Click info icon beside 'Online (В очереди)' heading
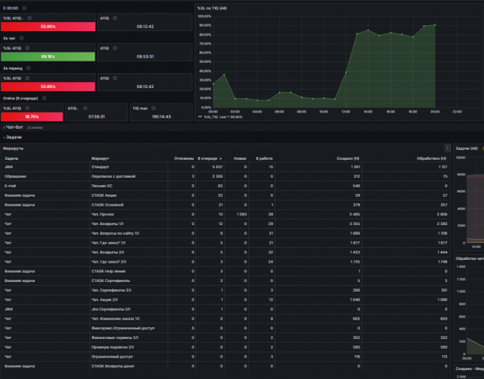The width and height of the screenshot is (484, 379). (44, 98)
